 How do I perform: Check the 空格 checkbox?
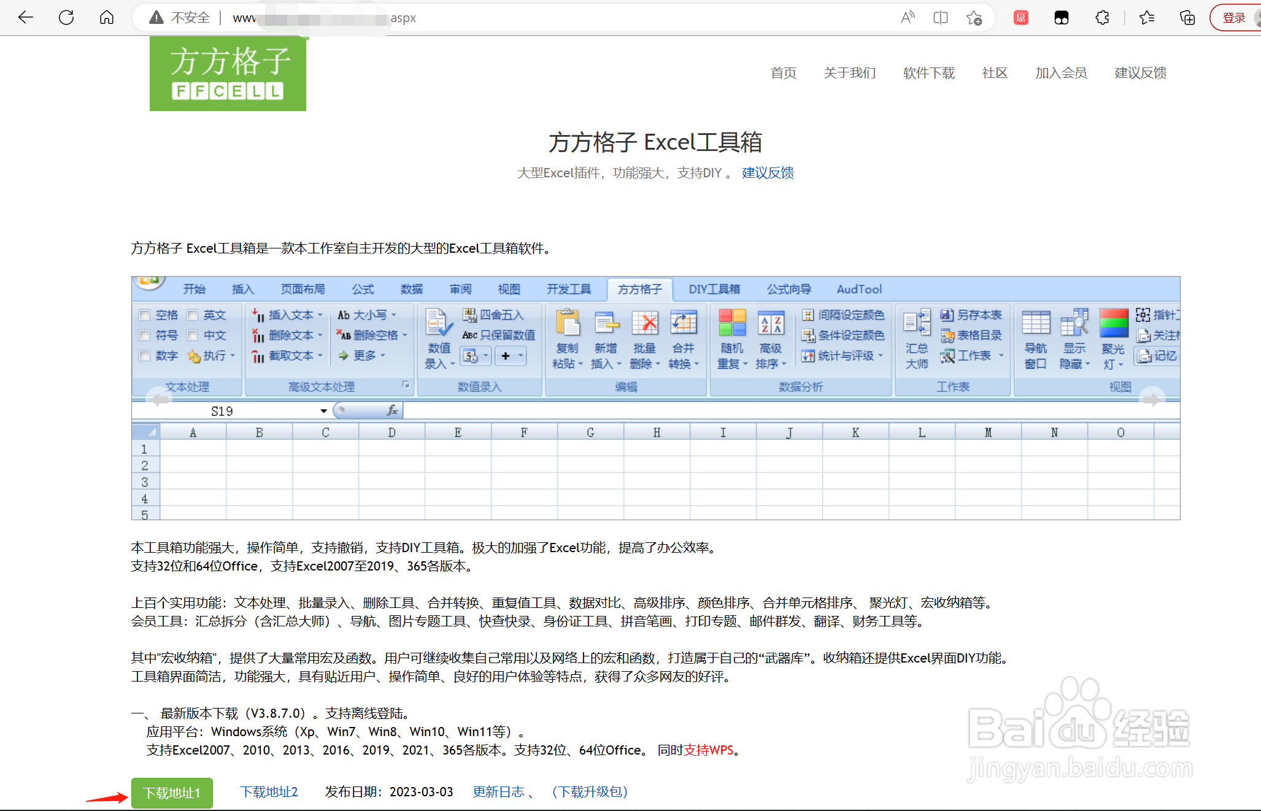(x=145, y=315)
